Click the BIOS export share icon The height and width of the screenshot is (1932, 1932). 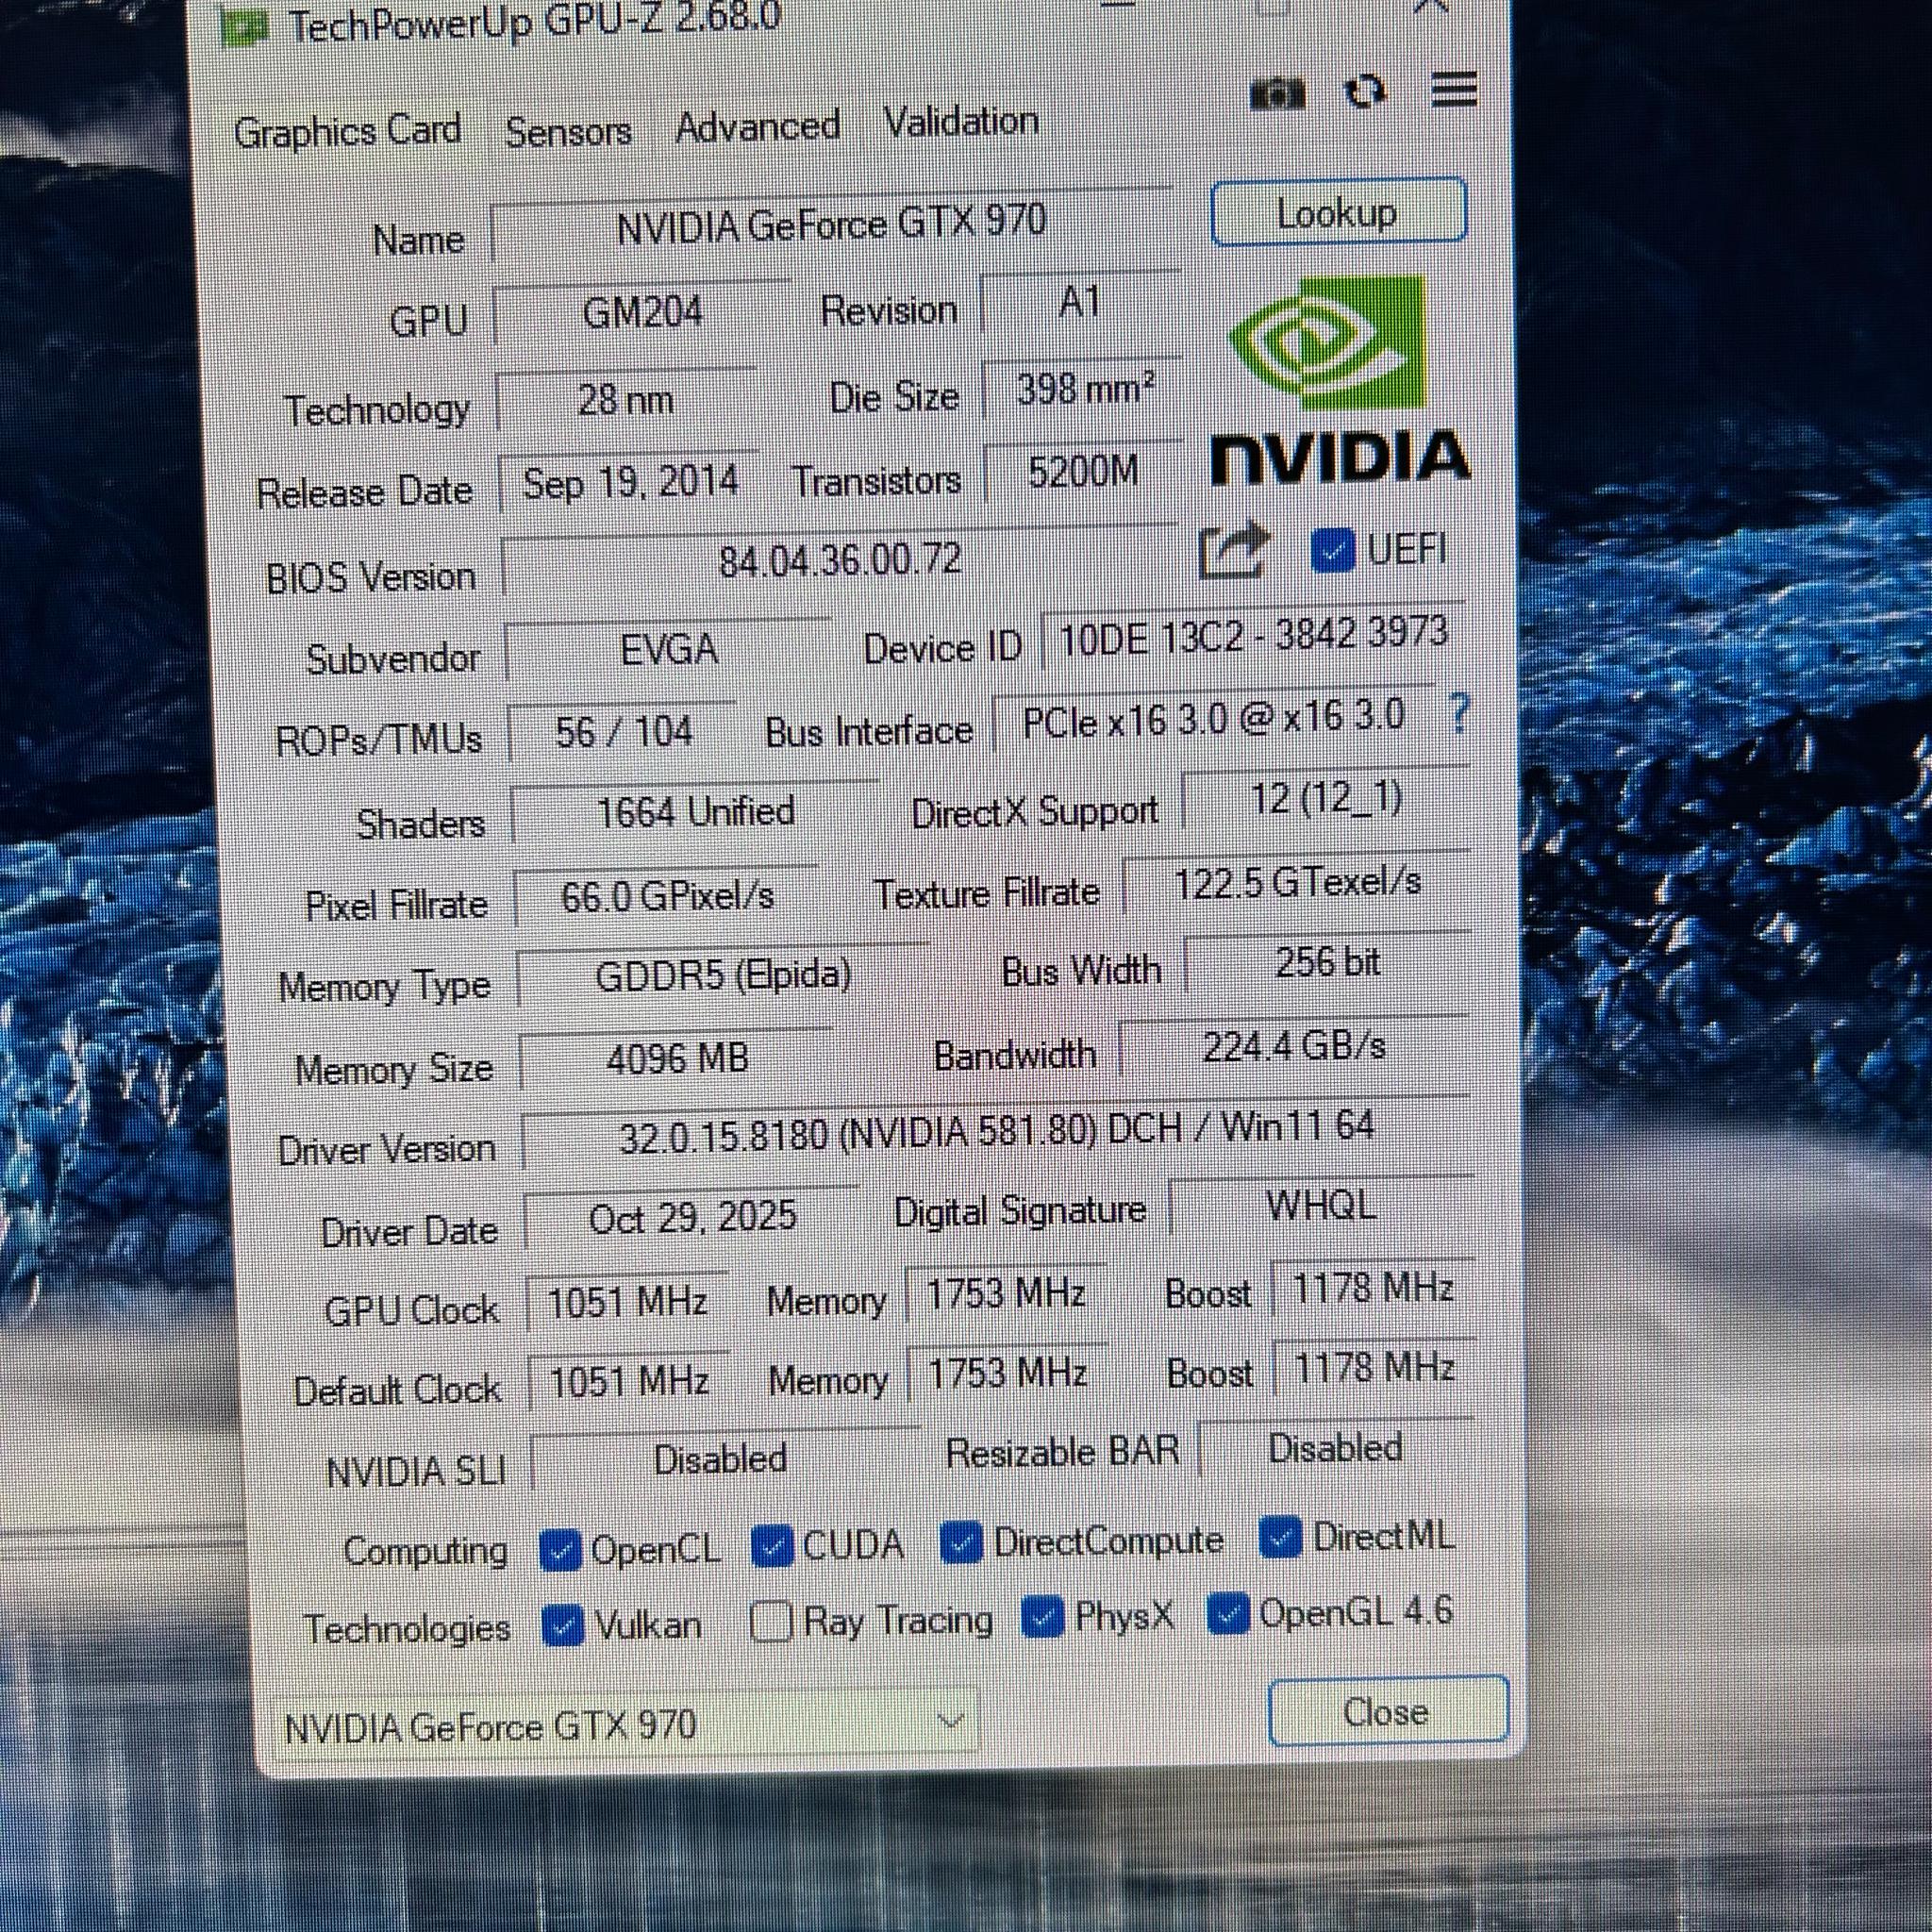tap(1235, 551)
